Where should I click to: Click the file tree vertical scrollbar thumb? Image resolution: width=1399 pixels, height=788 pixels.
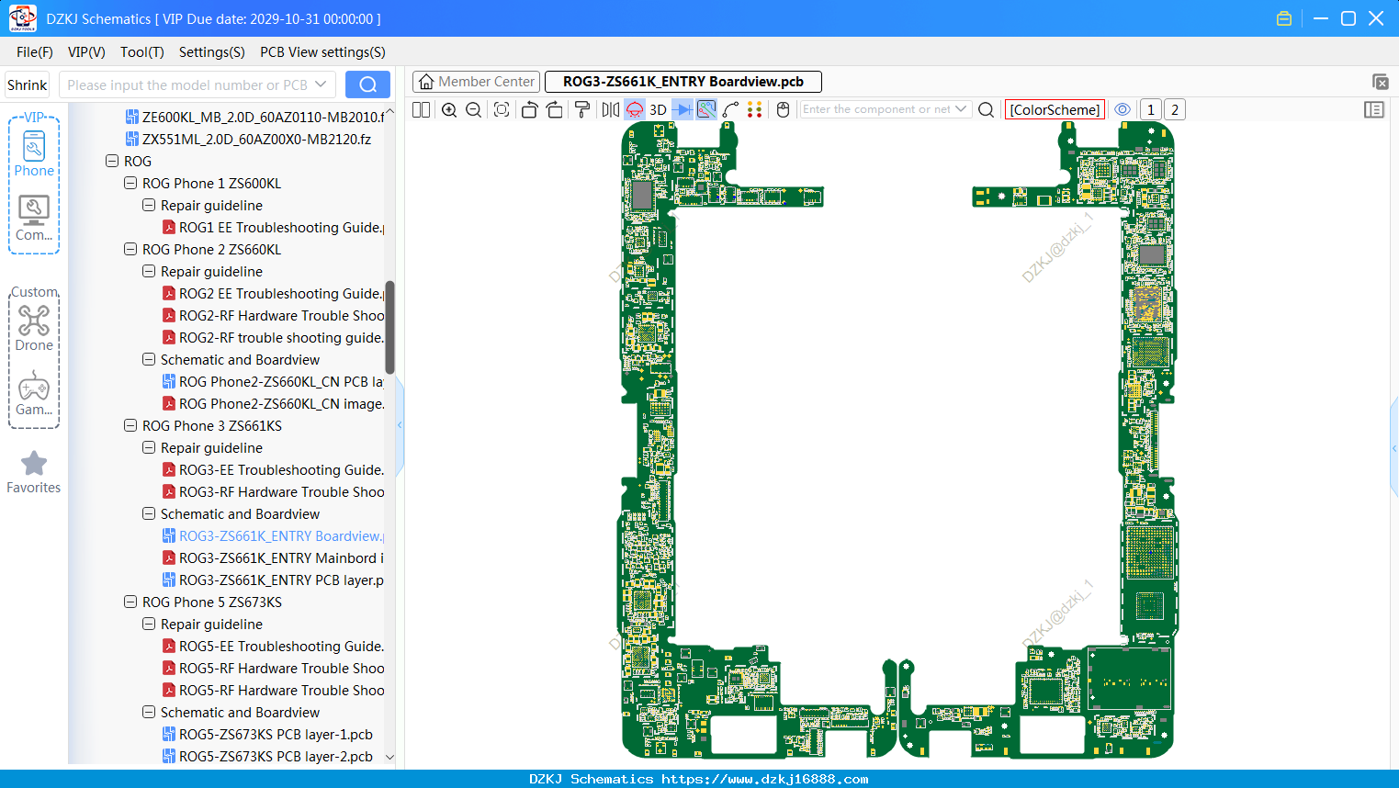click(389, 327)
